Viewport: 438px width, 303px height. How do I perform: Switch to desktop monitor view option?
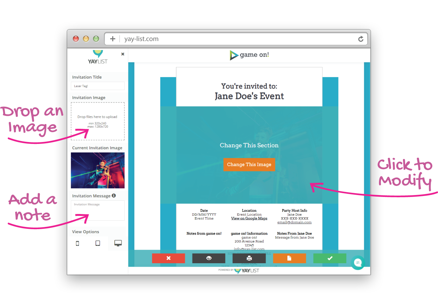pyautogui.click(x=118, y=243)
